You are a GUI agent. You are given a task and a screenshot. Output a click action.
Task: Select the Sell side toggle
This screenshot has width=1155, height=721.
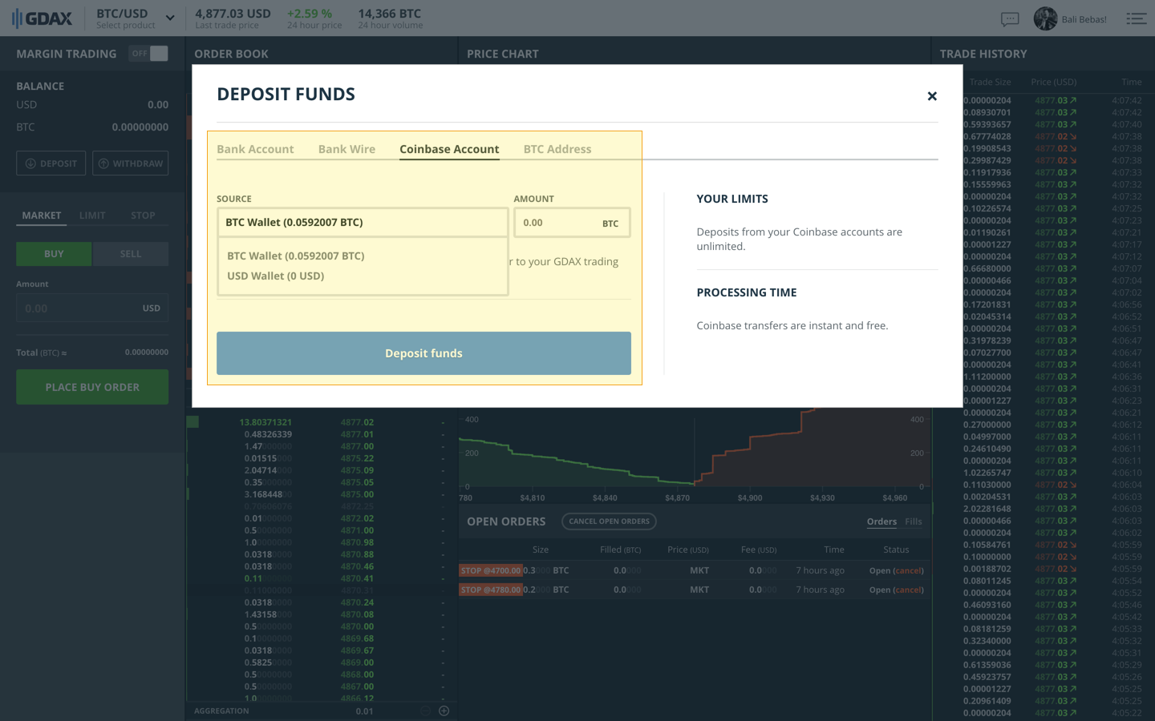[x=131, y=254]
